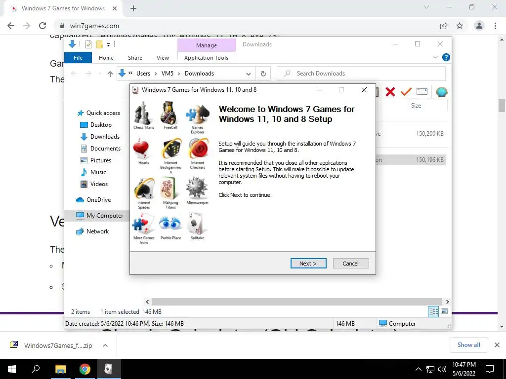This screenshot has width=506, height=379.
Task: Click the Internet Checkers icon
Action: click(x=198, y=149)
